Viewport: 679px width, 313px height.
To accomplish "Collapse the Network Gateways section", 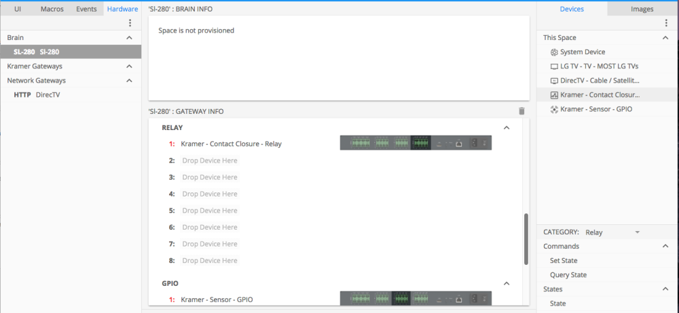I will click(x=129, y=81).
